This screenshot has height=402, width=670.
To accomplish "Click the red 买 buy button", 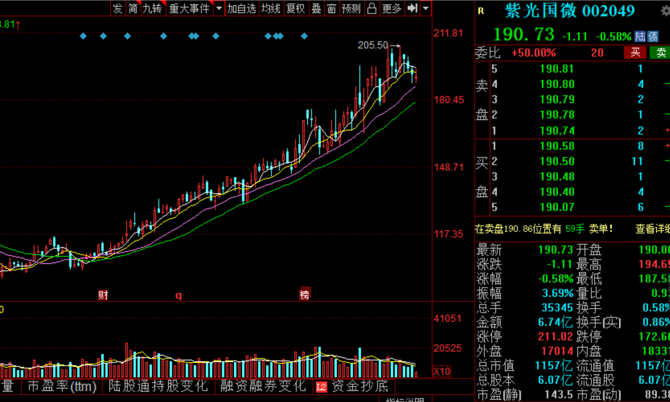I will click(x=635, y=53).
